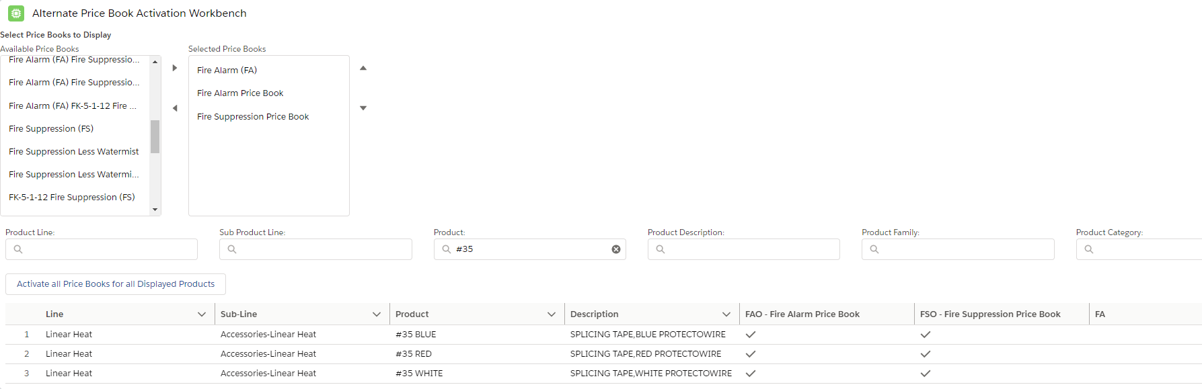Click Accessories-Linear Heat in row 3
The height and width of the screenshot is (389, 1202).
point(268,374)
